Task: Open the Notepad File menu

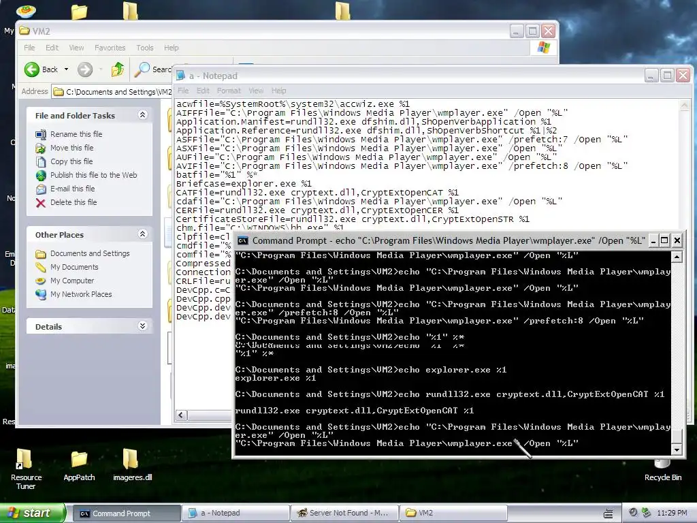Action: (x=183, y=91)
